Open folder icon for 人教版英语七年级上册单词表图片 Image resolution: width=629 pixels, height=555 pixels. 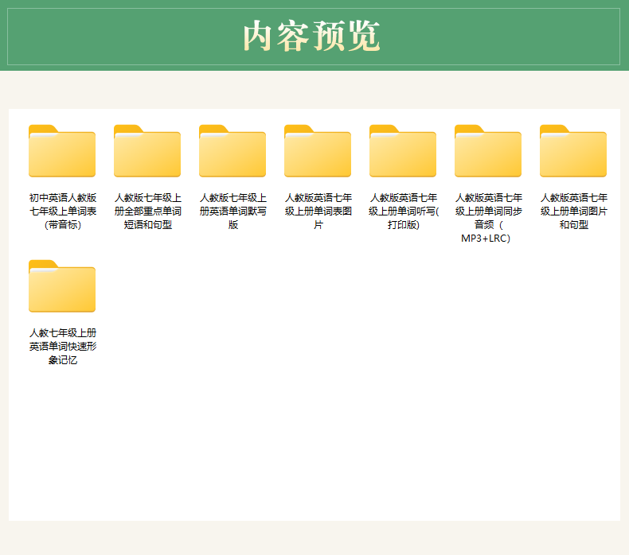tap(318, 150)
